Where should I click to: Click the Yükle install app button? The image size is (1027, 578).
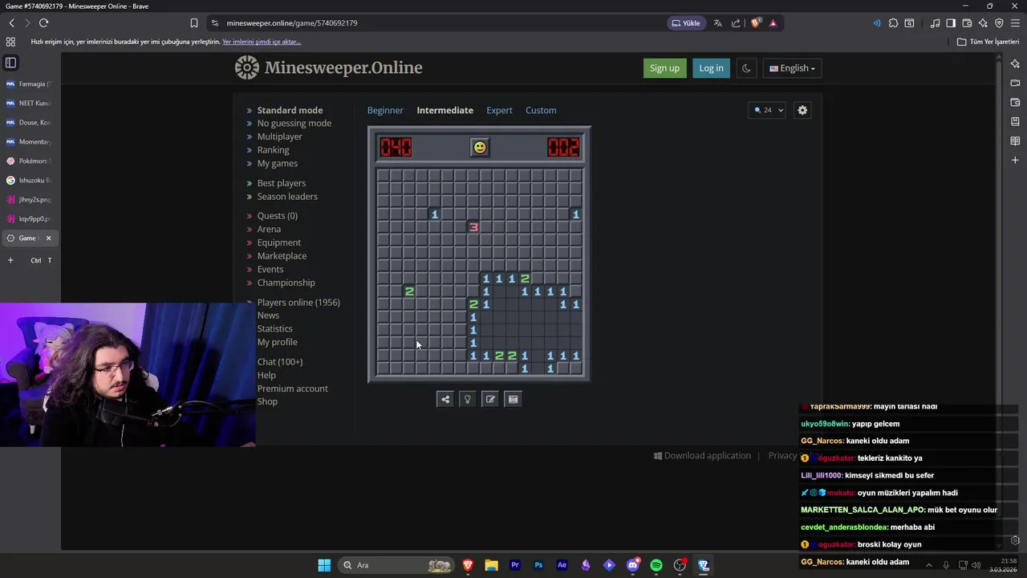coord(686,23)
